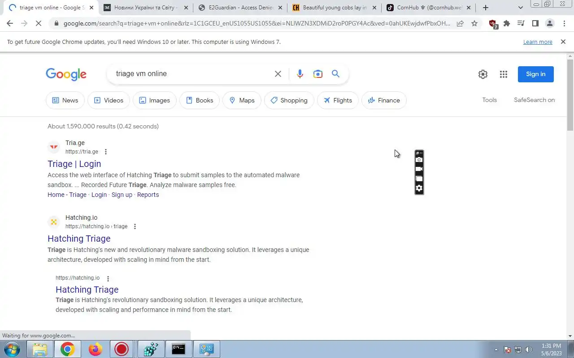The image size is (574, 358).
Task: Open Google apps grid
Action: click(x=504, y=74)
